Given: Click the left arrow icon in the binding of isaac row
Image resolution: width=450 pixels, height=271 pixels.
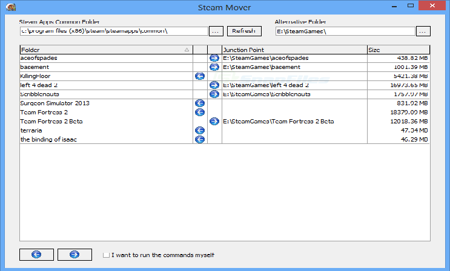Looking at the screenshot, I should coord(200,140).
